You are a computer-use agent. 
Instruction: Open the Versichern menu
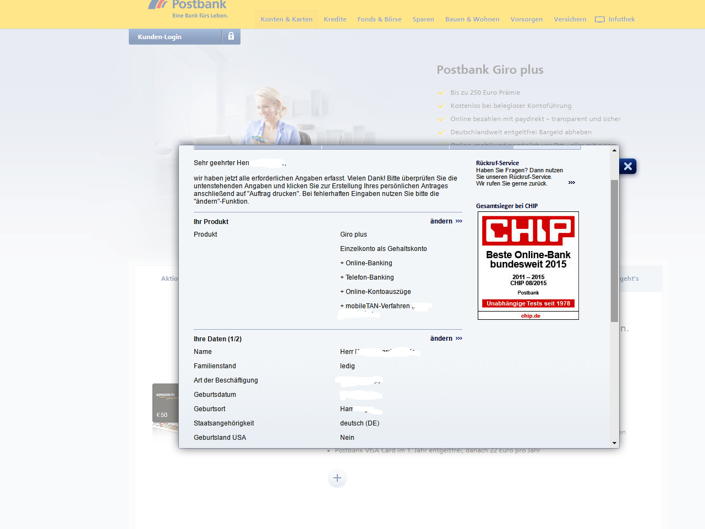coord(570,19)
